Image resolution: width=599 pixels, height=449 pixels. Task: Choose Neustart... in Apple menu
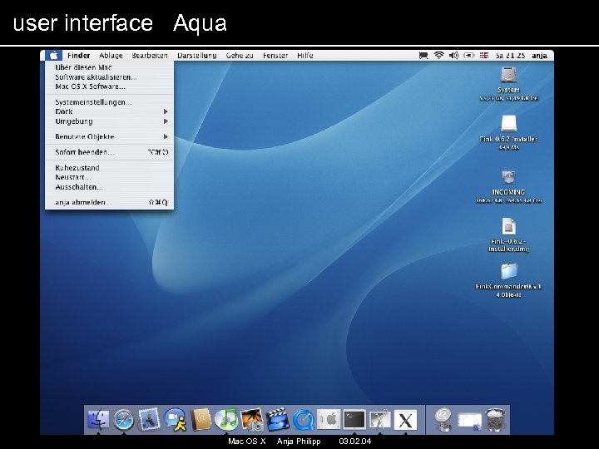(x=109, y=178)
